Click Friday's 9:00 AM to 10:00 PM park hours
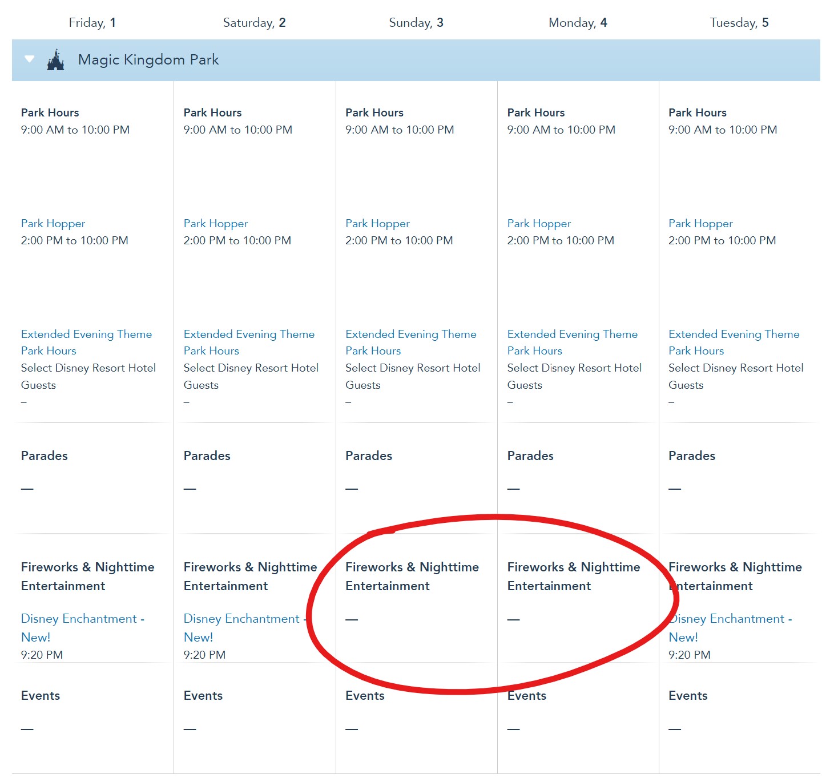This screenshot has height=782, width=830. (x=75, y=130)
